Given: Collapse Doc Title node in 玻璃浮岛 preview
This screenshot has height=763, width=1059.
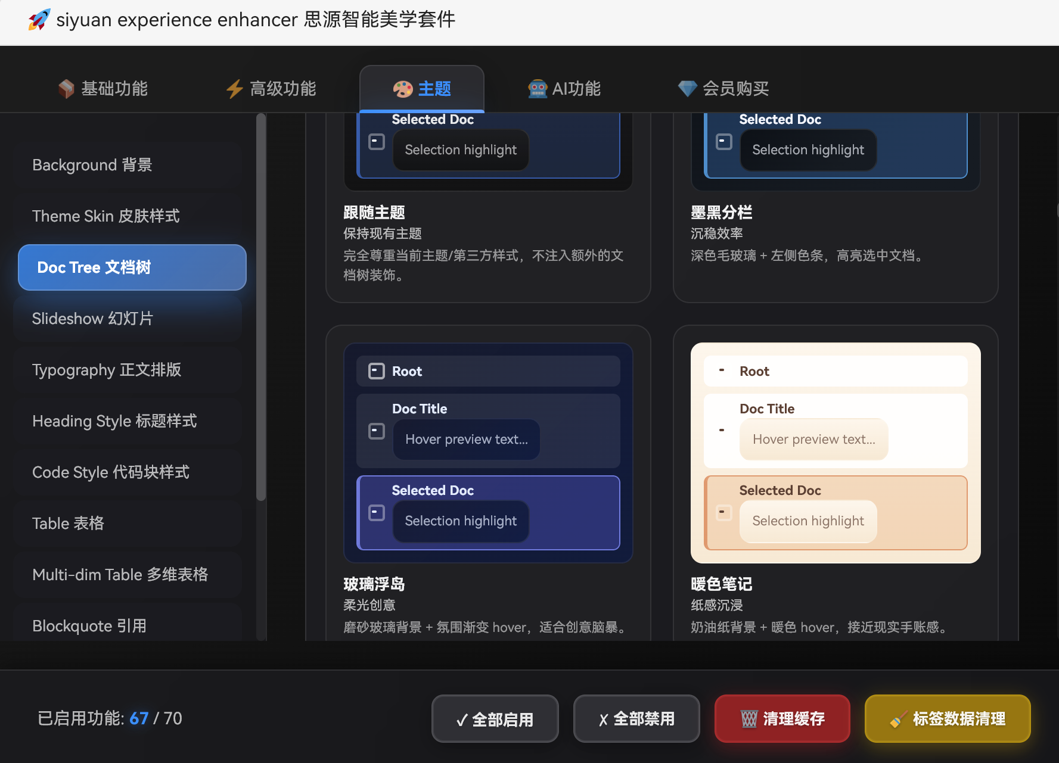Looking at the screenshot, I should [x=377, y=431].
